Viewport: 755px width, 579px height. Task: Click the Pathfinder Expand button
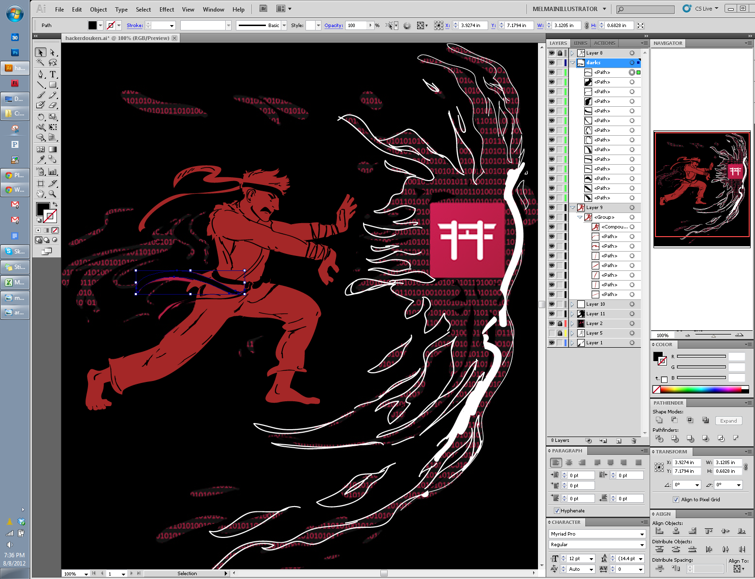(x=728, y=421)
